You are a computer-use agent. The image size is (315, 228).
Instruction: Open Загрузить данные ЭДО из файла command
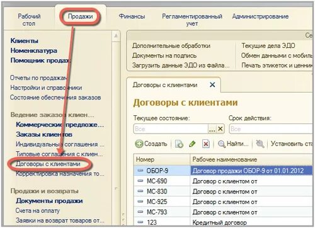[181, 66]
